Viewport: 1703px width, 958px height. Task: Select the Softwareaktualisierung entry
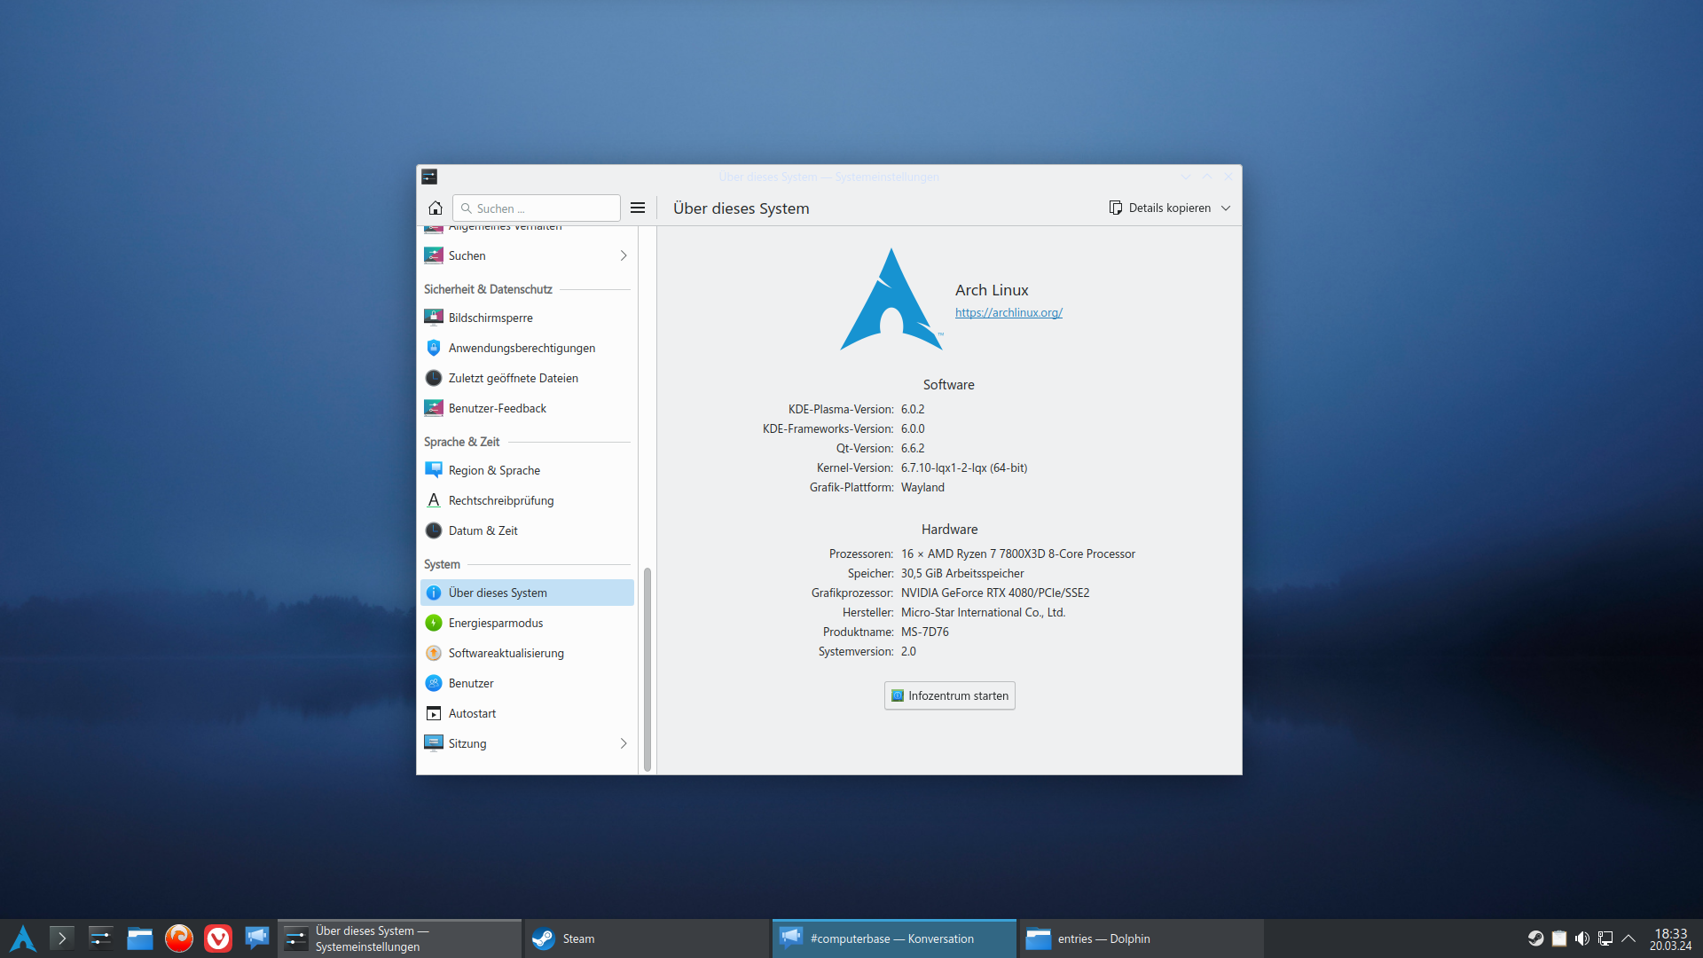coord(506,652)
